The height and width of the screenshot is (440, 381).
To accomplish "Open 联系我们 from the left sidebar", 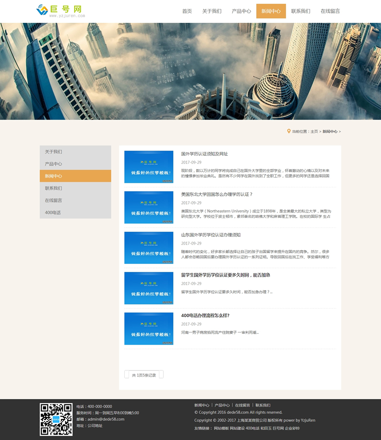I will pyautogui.click(x=53, y=188).
